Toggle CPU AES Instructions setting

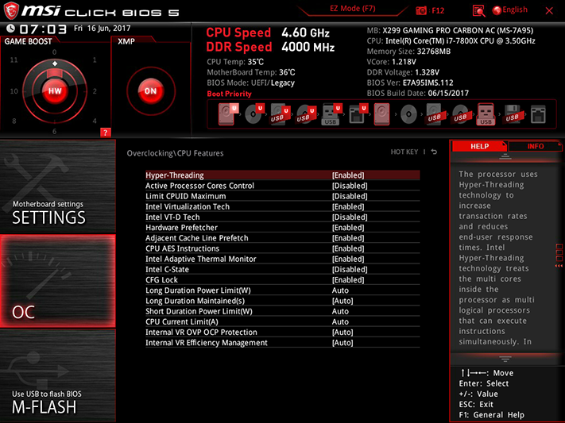tap(283, 248)
